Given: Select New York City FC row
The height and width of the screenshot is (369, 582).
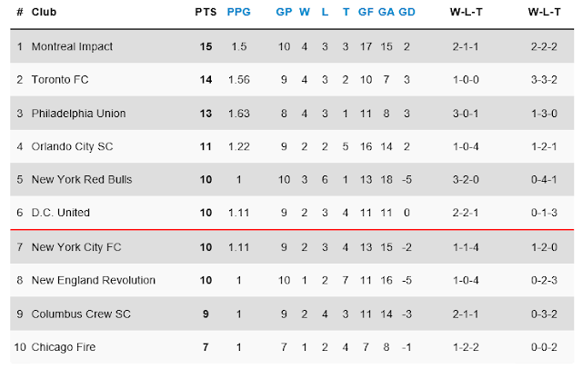Looking at the screenshot, I should pyautogui.click(x=292, y=247).
